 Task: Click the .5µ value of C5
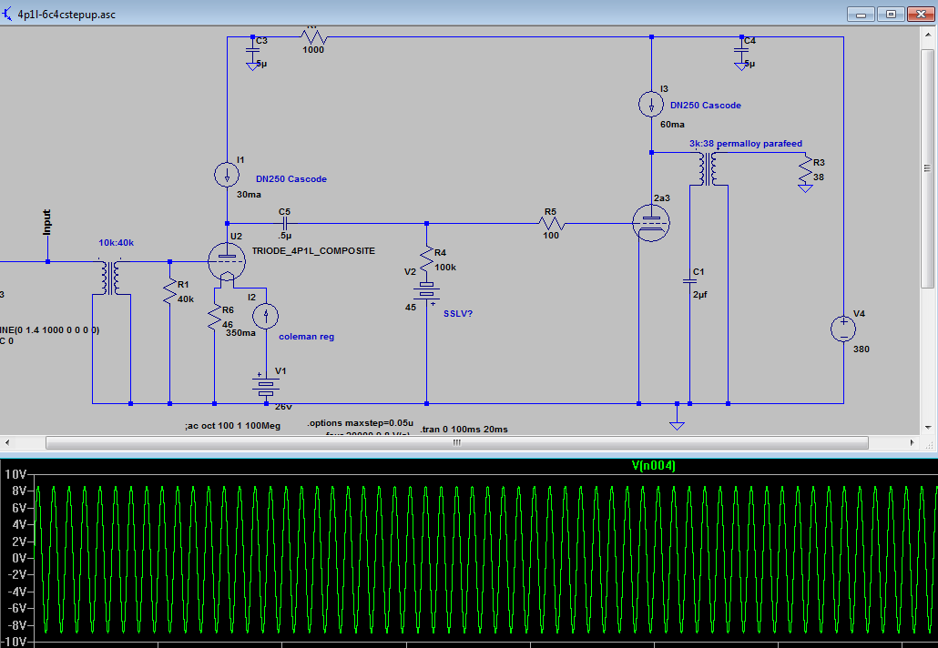285,236
